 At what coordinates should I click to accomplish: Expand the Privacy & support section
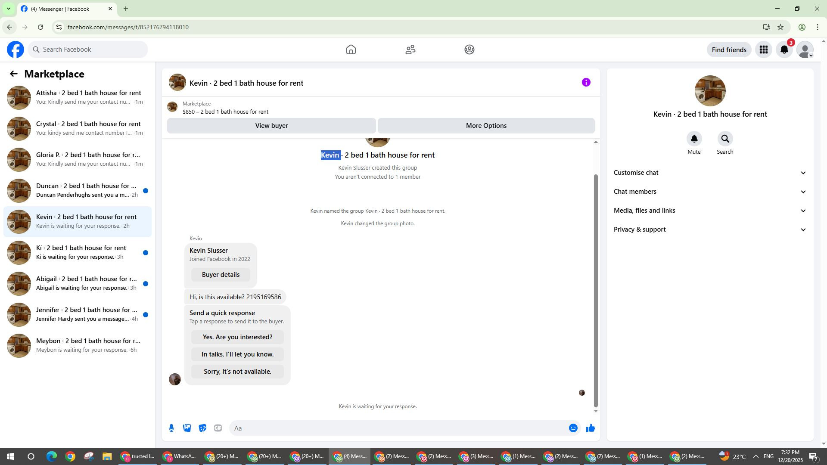point(709,229)
